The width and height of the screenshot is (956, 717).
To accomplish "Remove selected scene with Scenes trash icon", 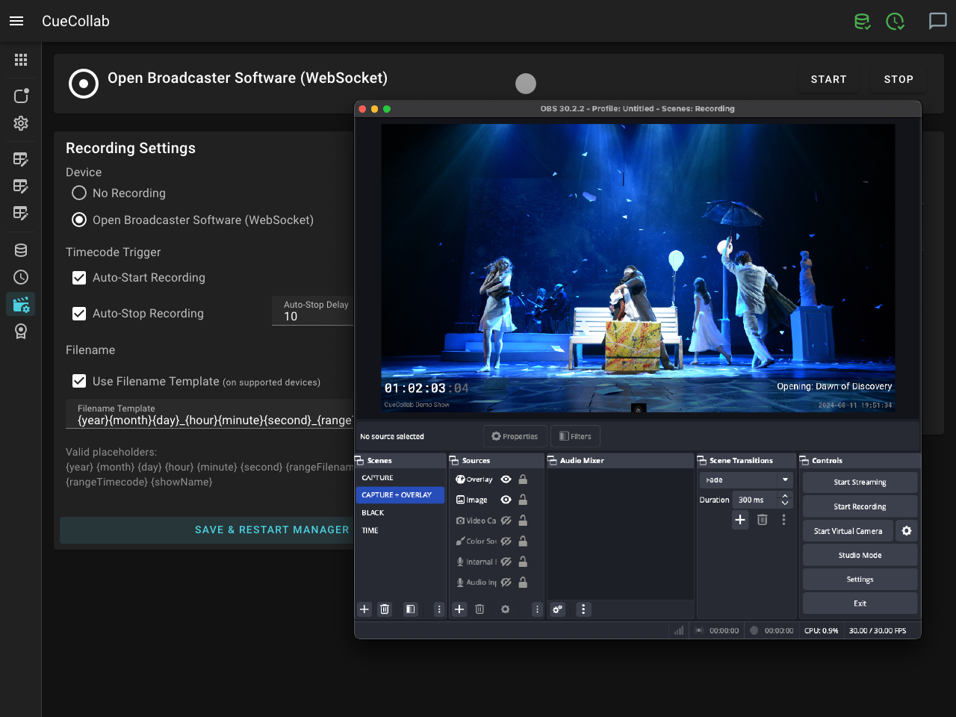I will 385,609.
